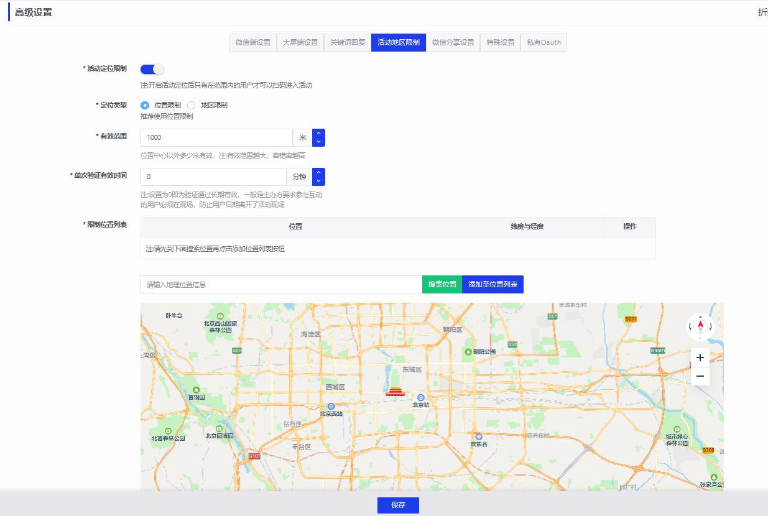The height and width of the screenshot is (516, 768).
Task: Click the G107 road shield on map
Action: (x=254, y=456)
